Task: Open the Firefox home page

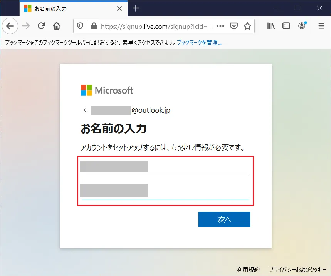Action: (x=57, y=26)
